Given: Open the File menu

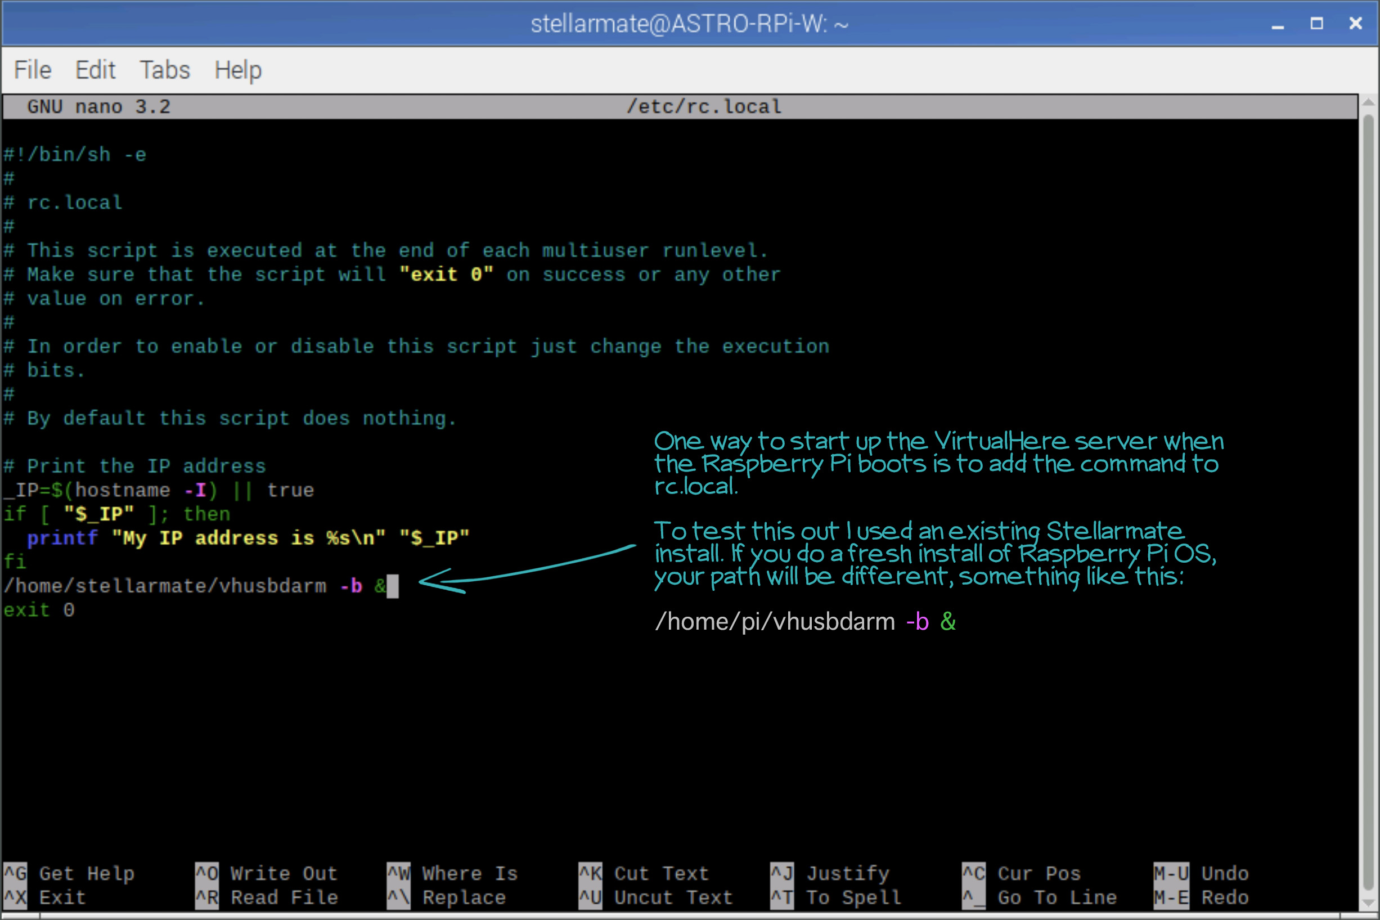Looking at the screenshot, I should [32, 70].
